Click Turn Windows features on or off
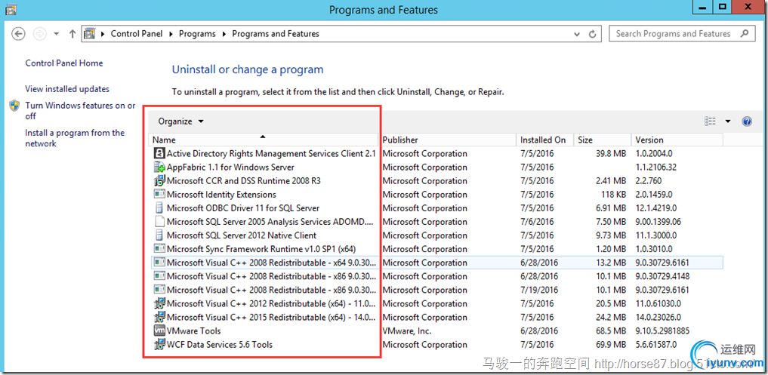The width and height of the screenshot is (768, 375). pos(80,111)
